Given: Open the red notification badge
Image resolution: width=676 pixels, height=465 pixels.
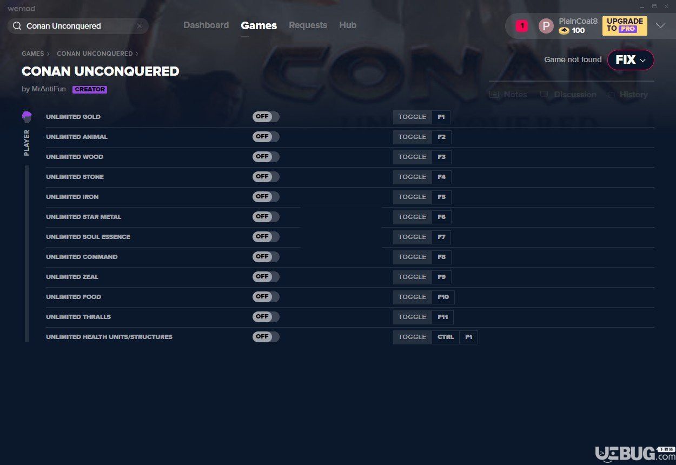Looking at the screenshot, I should pos(521,25).
